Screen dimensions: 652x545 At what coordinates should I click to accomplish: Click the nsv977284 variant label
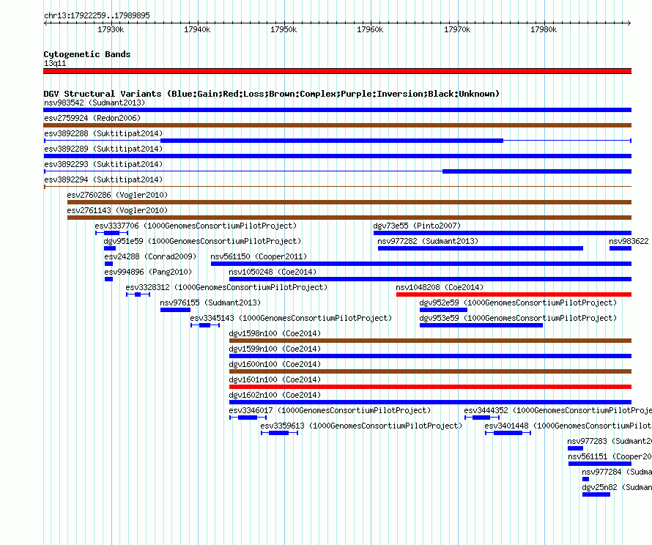[x=617, y=472]
